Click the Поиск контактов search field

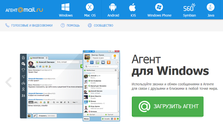tap(101, 66)
